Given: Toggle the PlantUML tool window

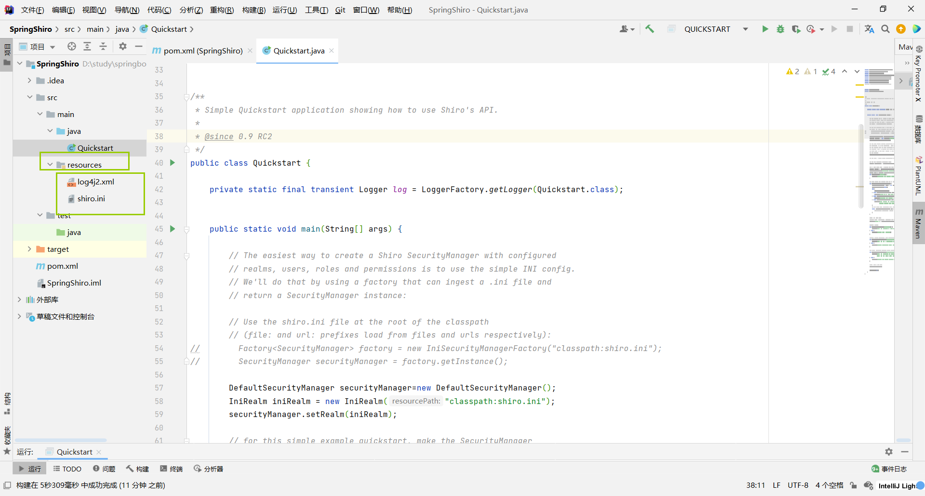Looking at the screenshot, I should click(919, 175).
